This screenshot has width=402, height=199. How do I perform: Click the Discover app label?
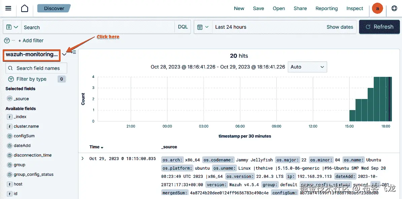coord(54,8)
